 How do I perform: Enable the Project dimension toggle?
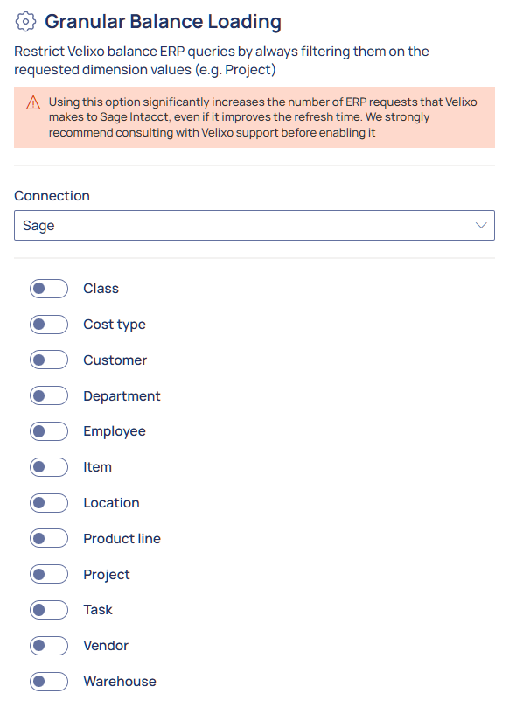click(x=49, y=574)
